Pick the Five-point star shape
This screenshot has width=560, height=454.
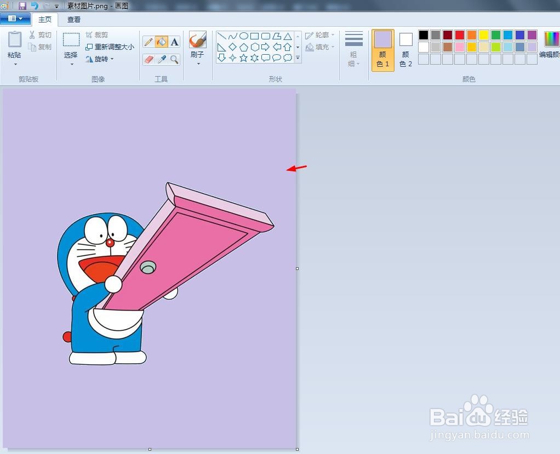pyautogui.click(x=244, y=58)
